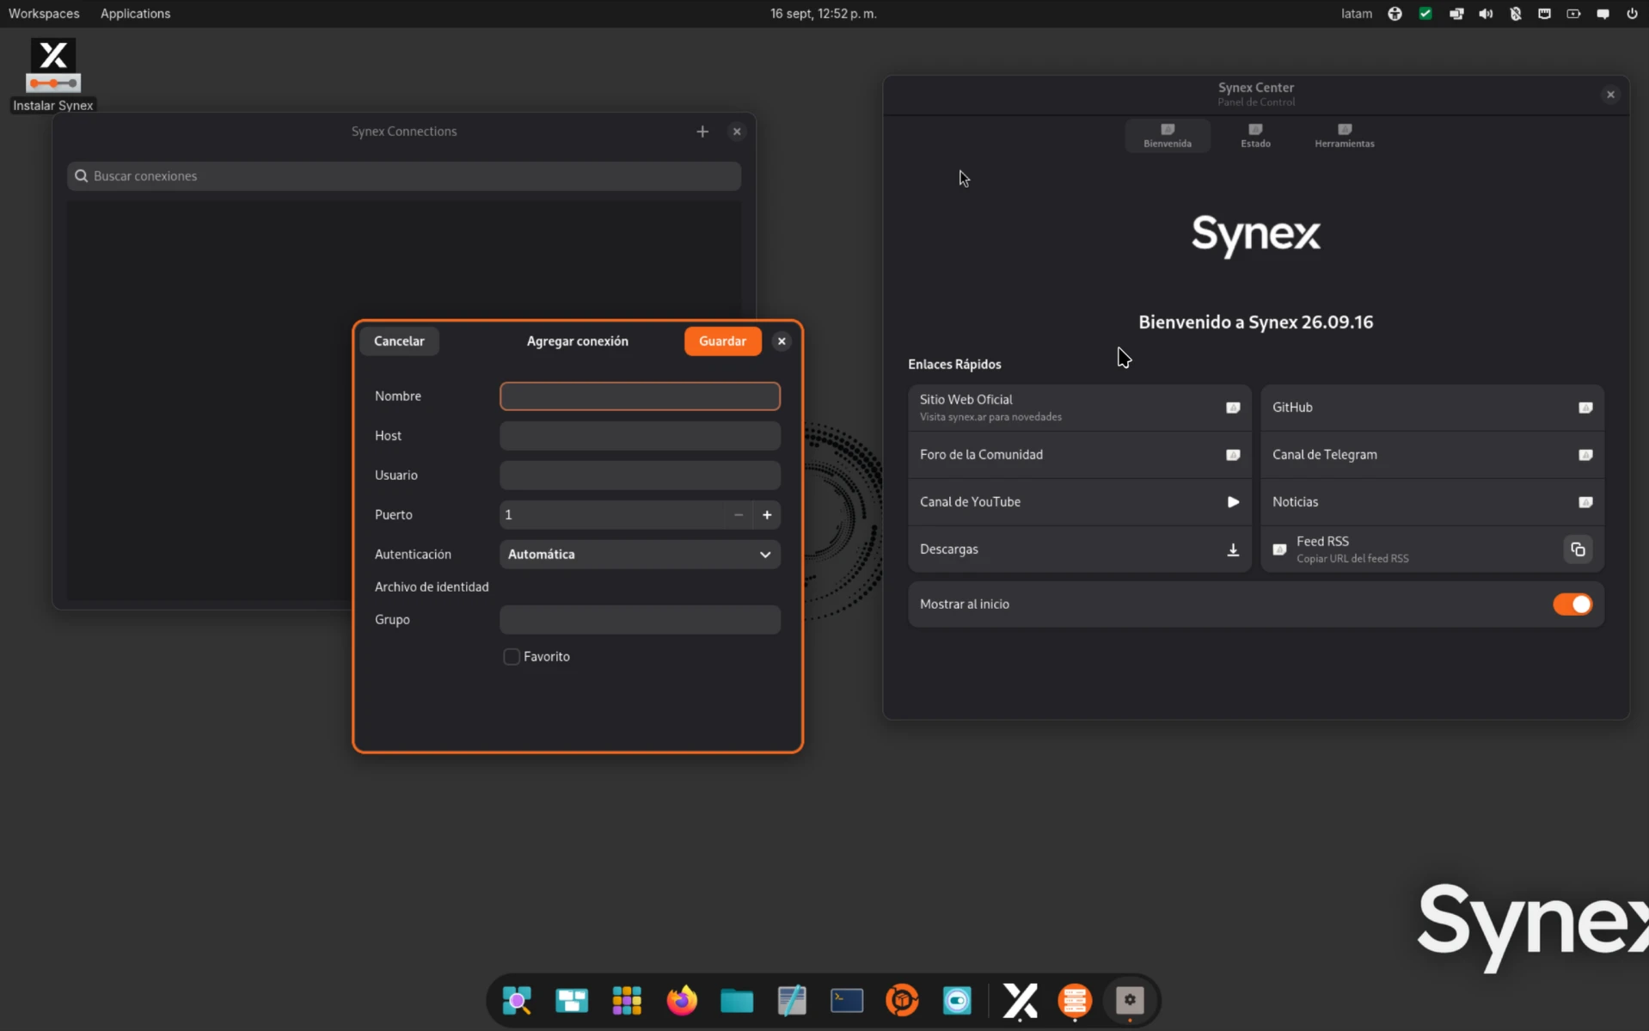Check the Favorito checkbox
This screenshot has height=1031, width=1649.
512,657
